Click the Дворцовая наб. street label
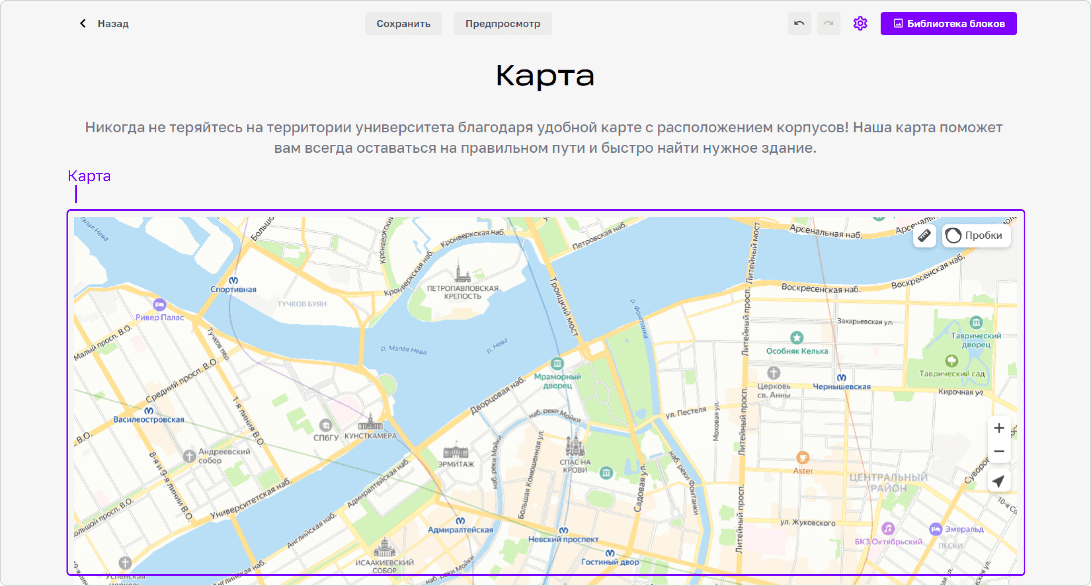Viewport: 1091px width, 586px height. (x=498, y=395)
